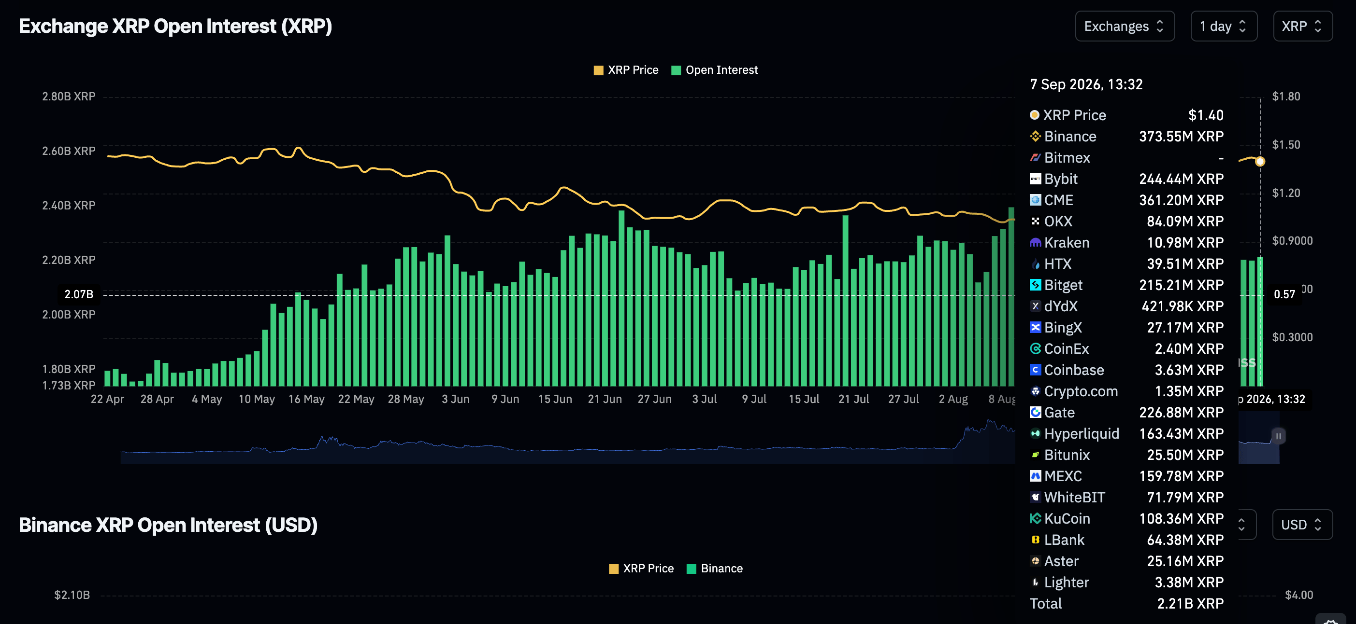Click the Gate icon in the tooltip list
The image size is (1356, 624).
[x=1035, y=413]
